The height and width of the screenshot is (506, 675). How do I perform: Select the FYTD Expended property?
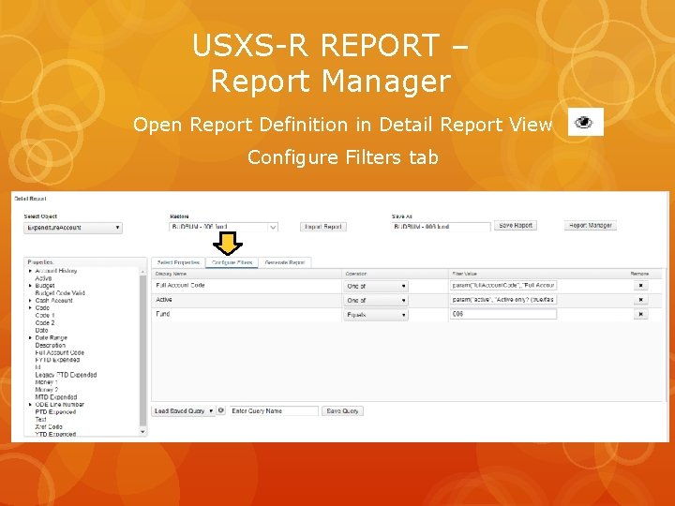point(57,360)
